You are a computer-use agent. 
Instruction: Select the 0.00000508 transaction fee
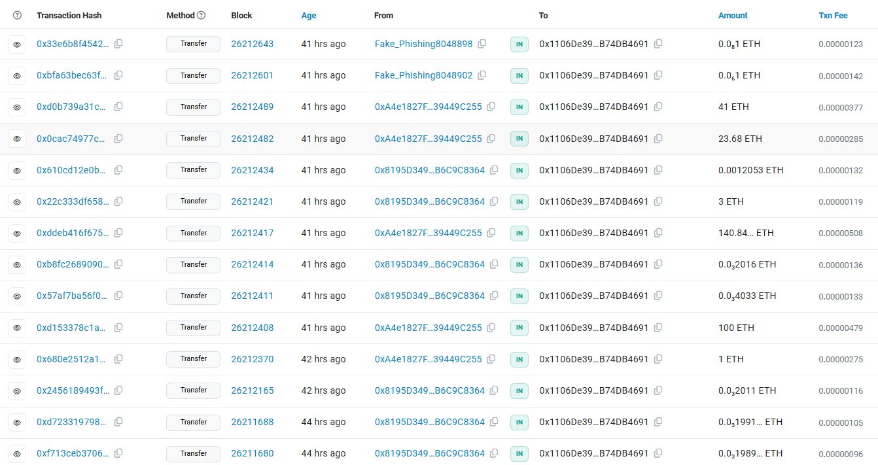pos(841,233)
